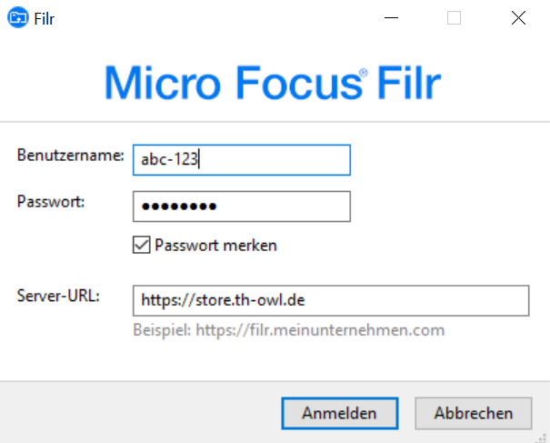Image resolution: width=550 pixels, height=443 pixels.
Task: Click the registered trademark symbol in the logo
Action: (363, 71)
